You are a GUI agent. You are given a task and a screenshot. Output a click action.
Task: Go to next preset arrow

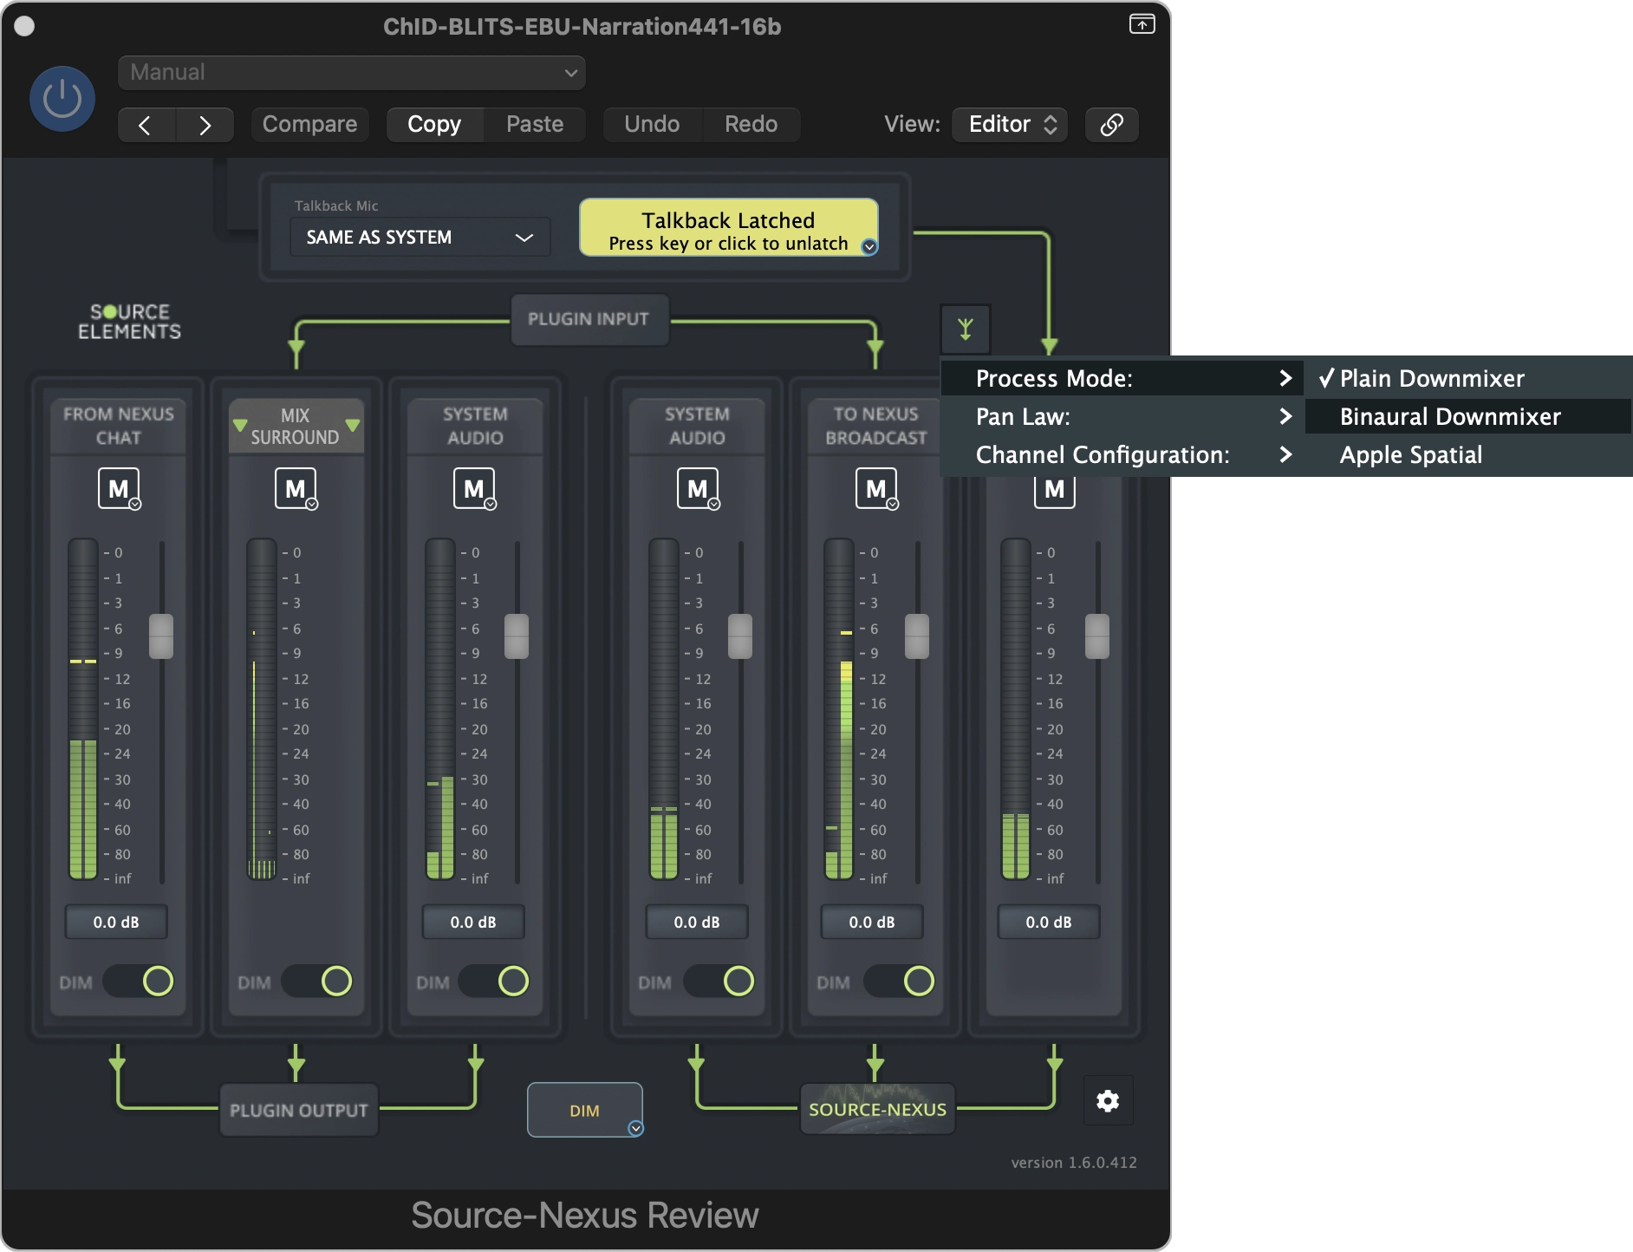(205, 125)
